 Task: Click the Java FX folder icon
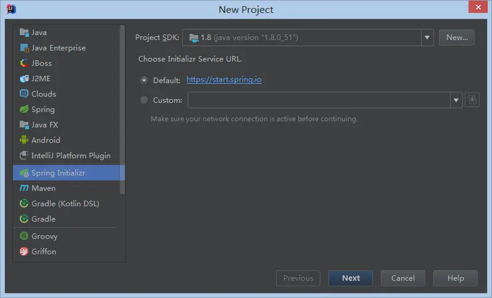pyautogui.click(x=24, y=124)
